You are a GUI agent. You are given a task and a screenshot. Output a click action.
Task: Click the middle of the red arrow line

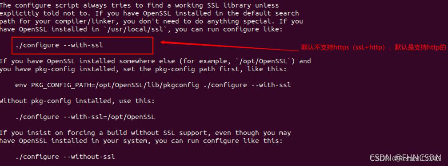coord(229,46)
